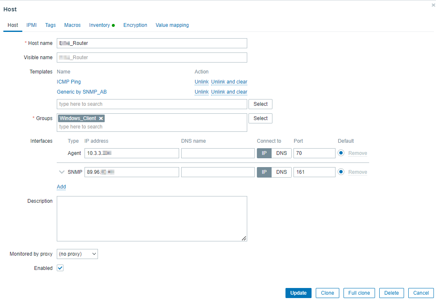Open the Monitored by proxy dropdown
Screen dimensions: 436x301
click(x=77, y=254)
